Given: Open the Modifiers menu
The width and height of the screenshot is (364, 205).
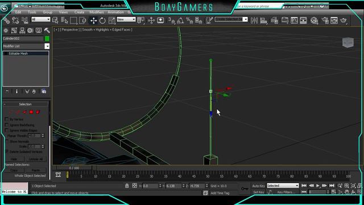Looking at the screenshot, I should click(x=97, y=12).
